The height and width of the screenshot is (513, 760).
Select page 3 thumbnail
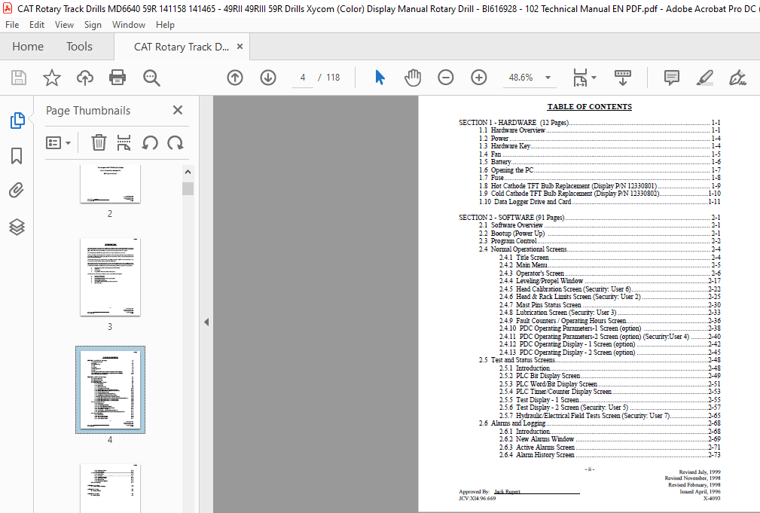tap(110, 277)
